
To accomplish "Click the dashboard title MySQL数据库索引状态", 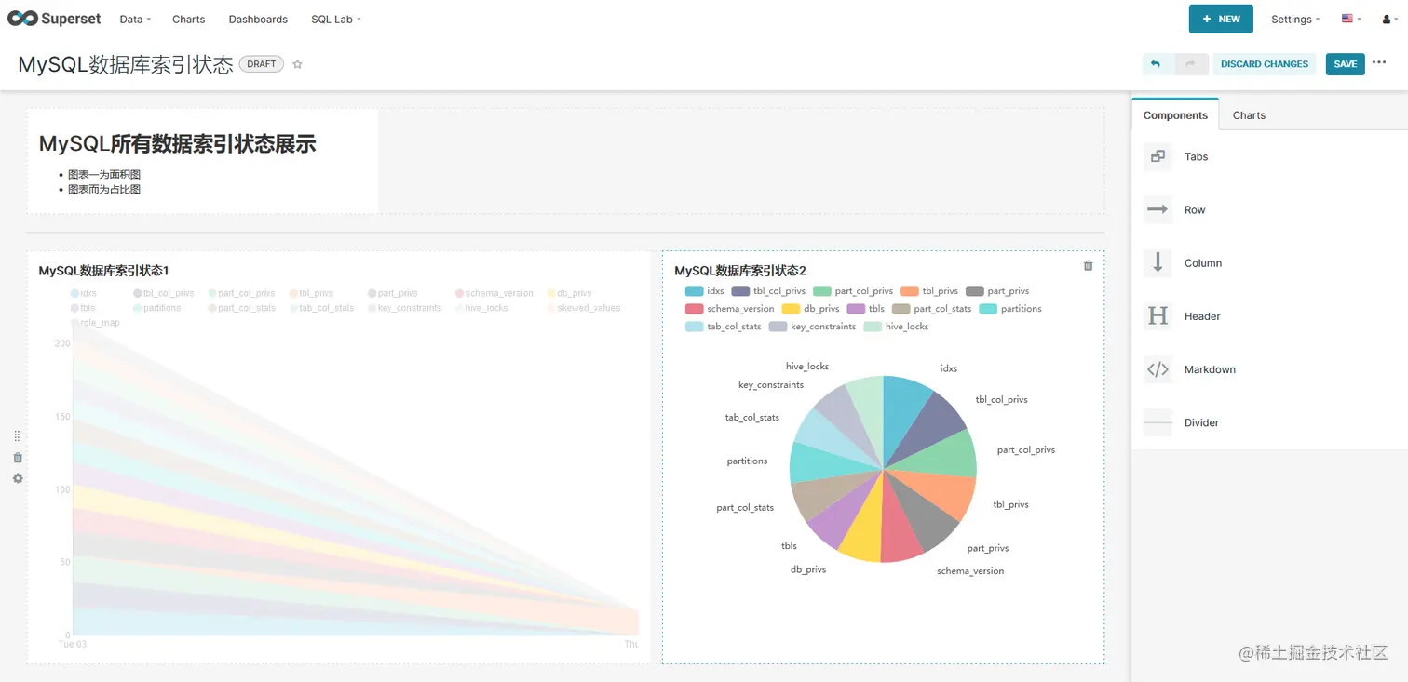I will 126,64.
